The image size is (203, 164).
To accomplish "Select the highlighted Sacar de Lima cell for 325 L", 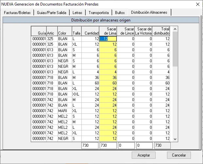I will [108, 39].
